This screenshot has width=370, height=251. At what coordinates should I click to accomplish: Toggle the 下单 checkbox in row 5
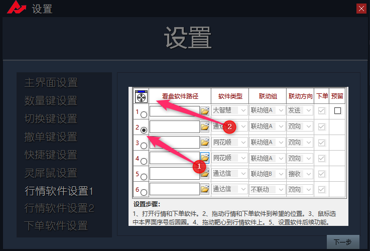pyautogui.click(x=321, y=174)
